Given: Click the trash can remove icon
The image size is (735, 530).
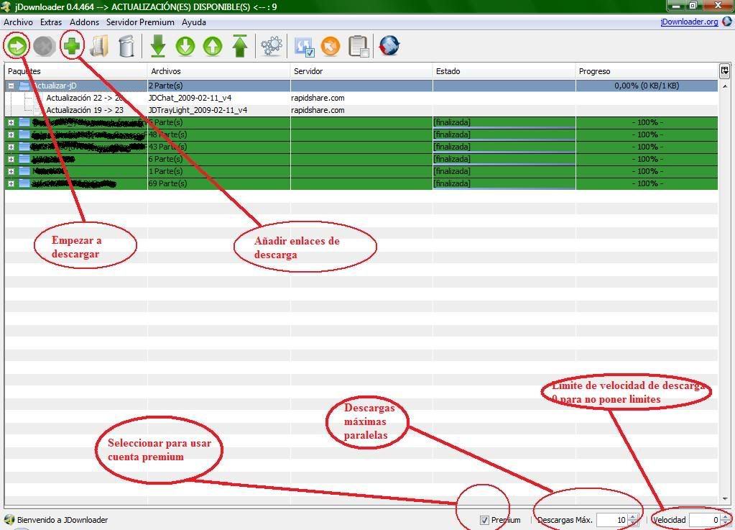Looking at the screenshot, I should click(x=126, y=47).
